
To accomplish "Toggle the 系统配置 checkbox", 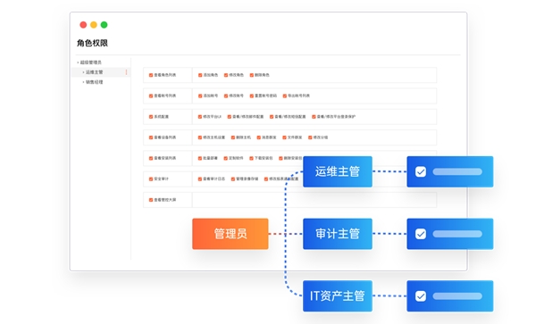I will (151, 117).
